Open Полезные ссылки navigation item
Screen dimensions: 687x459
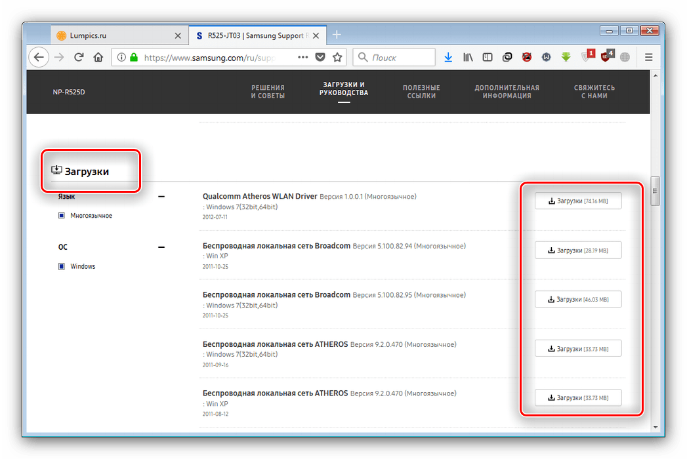[x=421, y=92]
